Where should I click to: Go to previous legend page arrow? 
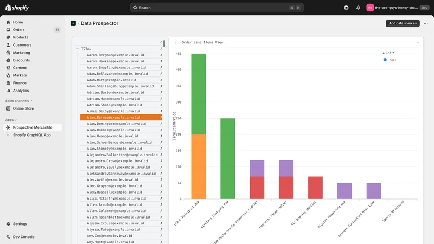click(x=384, y=53)
